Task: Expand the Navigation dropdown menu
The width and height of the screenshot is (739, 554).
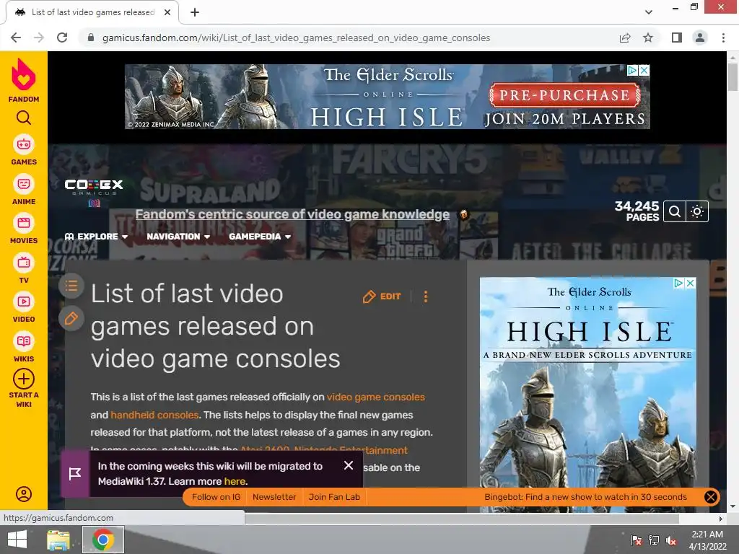Action: [178, 237]
